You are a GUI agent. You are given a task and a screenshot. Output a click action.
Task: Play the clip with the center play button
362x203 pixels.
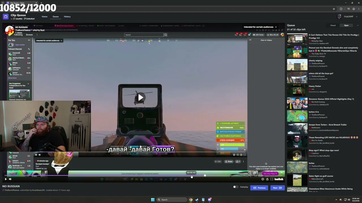(141, 98)
